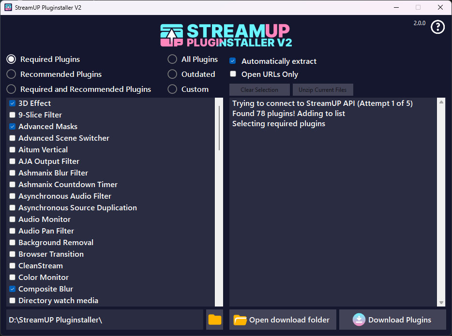This screenshot has width=452, height=336.
Task: Select Required and Recommended Plugins option
Action: [11, 89]
